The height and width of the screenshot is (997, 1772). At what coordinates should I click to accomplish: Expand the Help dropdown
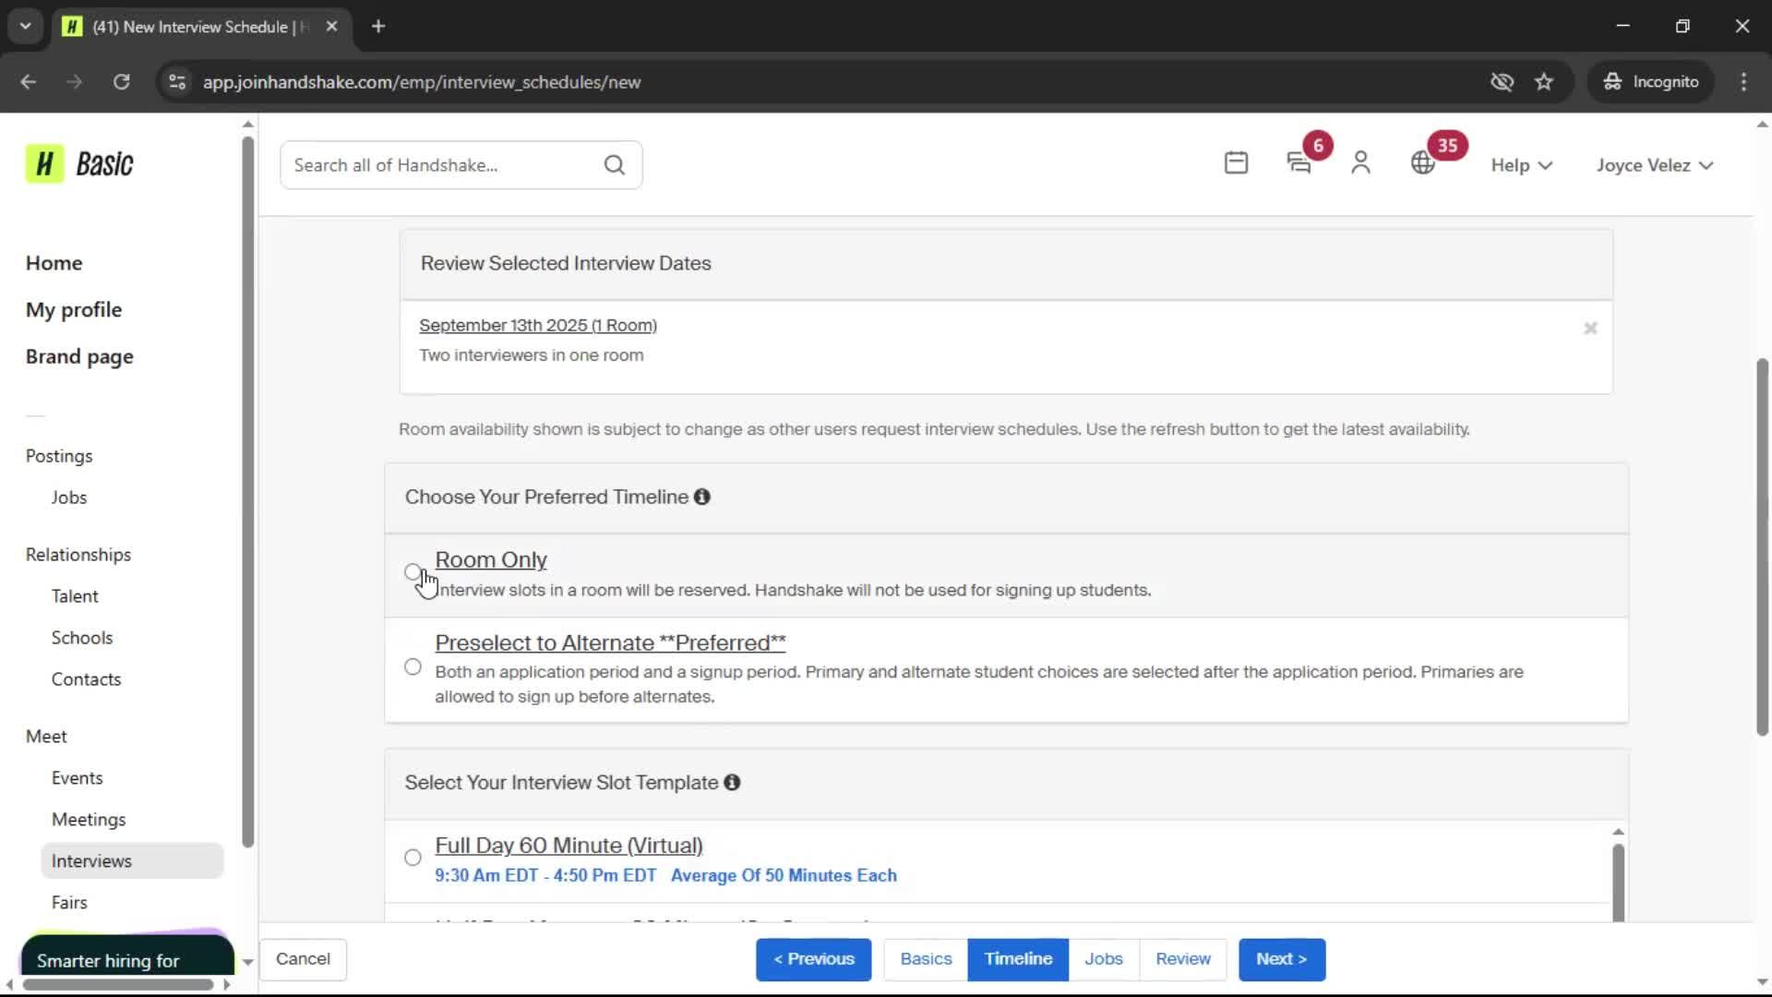[1521, 165]
